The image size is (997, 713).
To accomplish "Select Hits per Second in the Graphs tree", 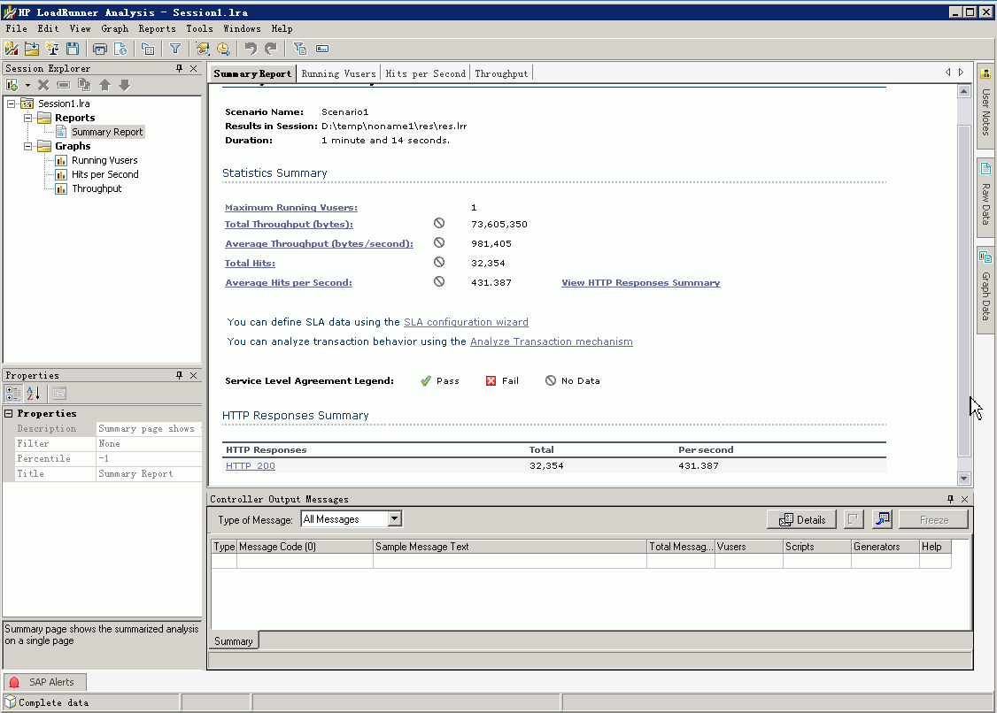I will coord(104,174).
